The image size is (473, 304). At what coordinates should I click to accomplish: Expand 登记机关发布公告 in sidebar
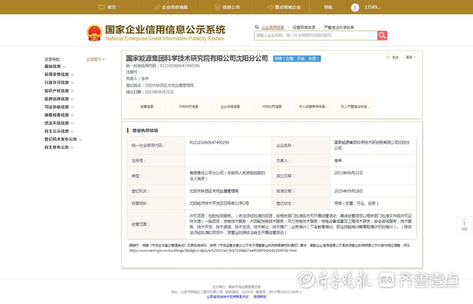[x=64, y=139]
